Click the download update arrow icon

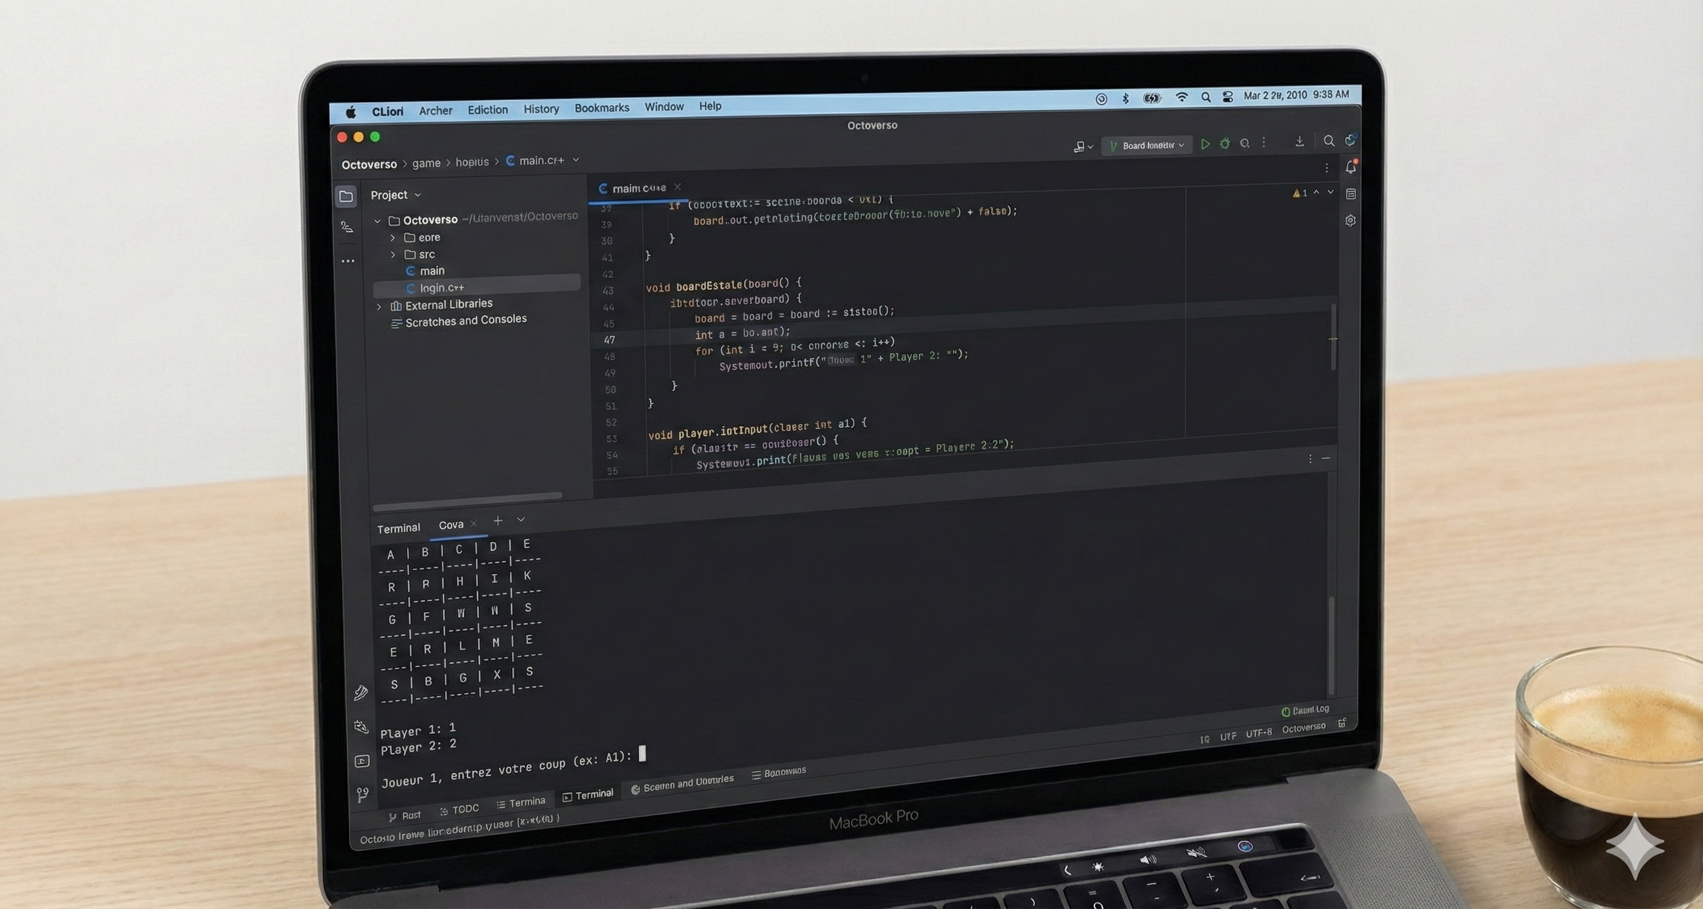1299,141
